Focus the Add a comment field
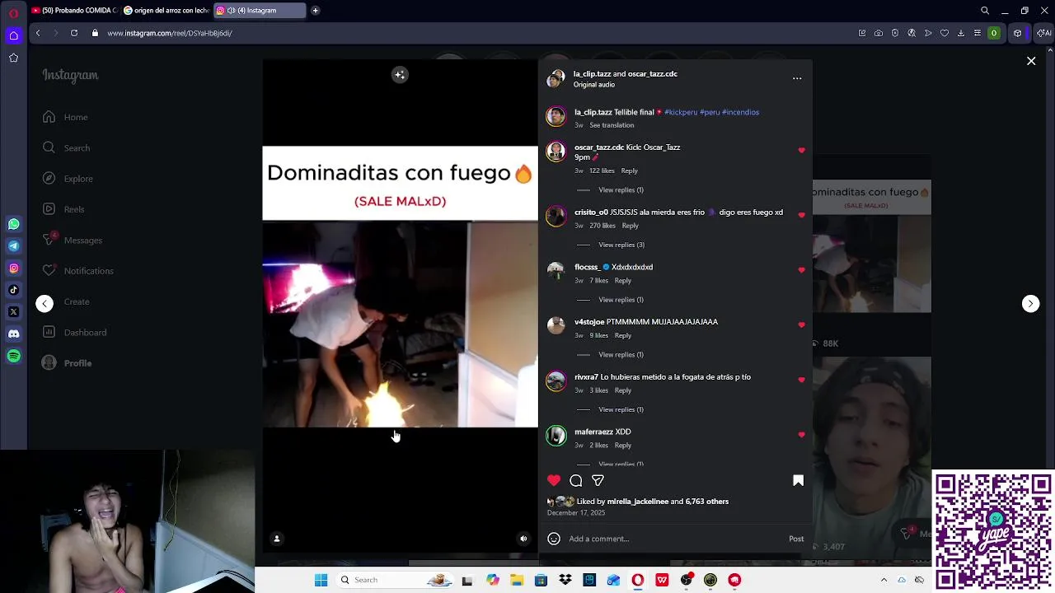 (676, 539)
